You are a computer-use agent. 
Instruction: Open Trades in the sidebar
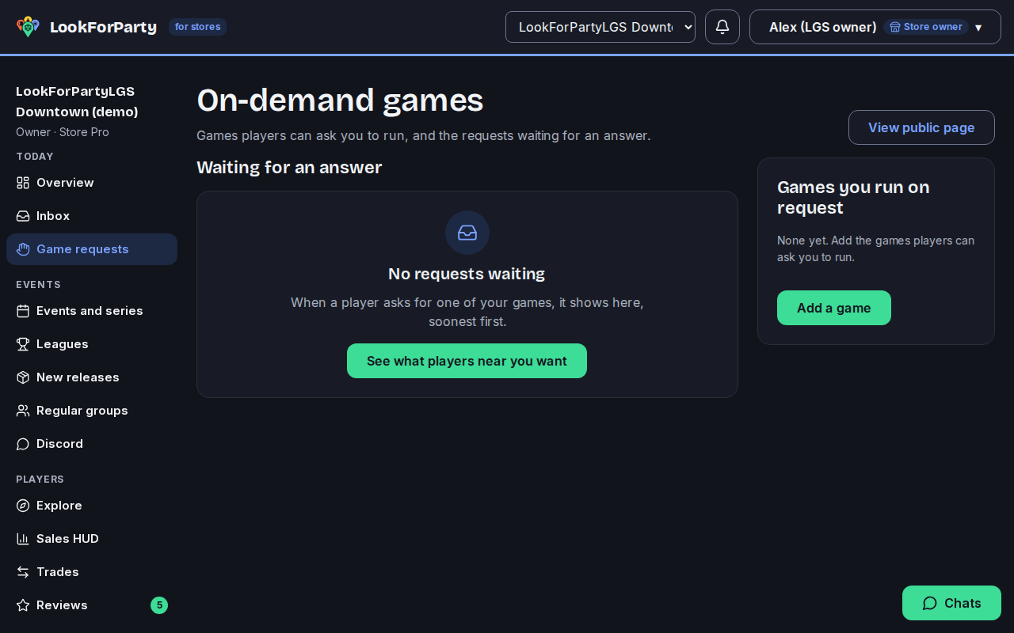pos(92,572)
